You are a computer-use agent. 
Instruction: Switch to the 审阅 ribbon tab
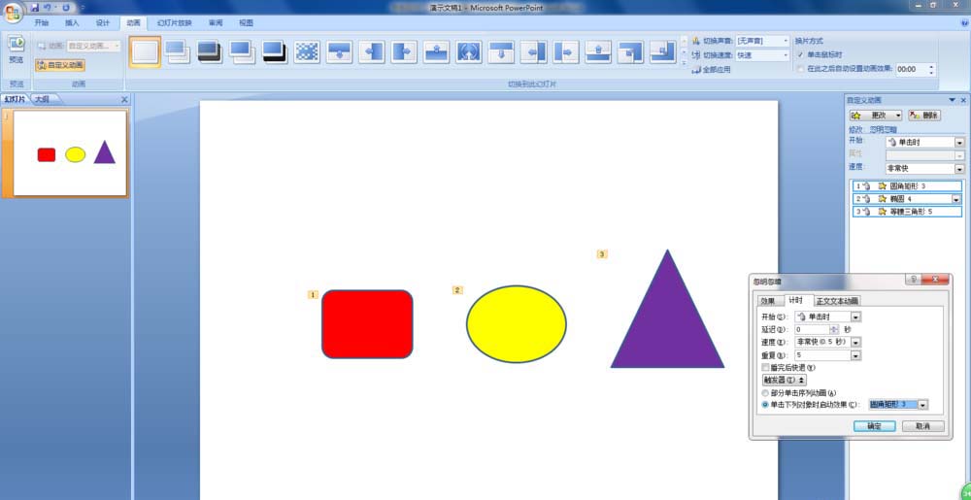[x=216, y=23]
